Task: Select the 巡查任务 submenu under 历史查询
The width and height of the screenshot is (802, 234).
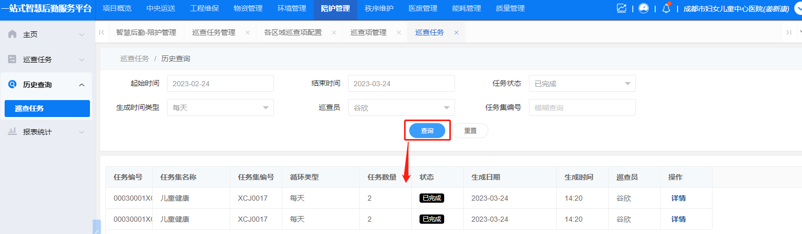Action: (x=47, y=108)
